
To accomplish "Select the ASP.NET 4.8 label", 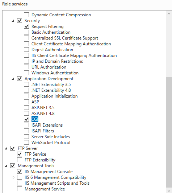I will [x=43, y=113].
